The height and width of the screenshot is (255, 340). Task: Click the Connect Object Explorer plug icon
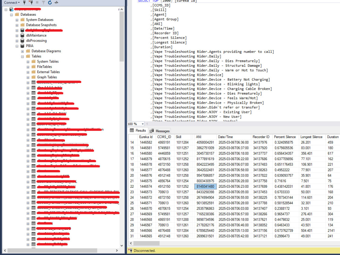pos(24,2)
